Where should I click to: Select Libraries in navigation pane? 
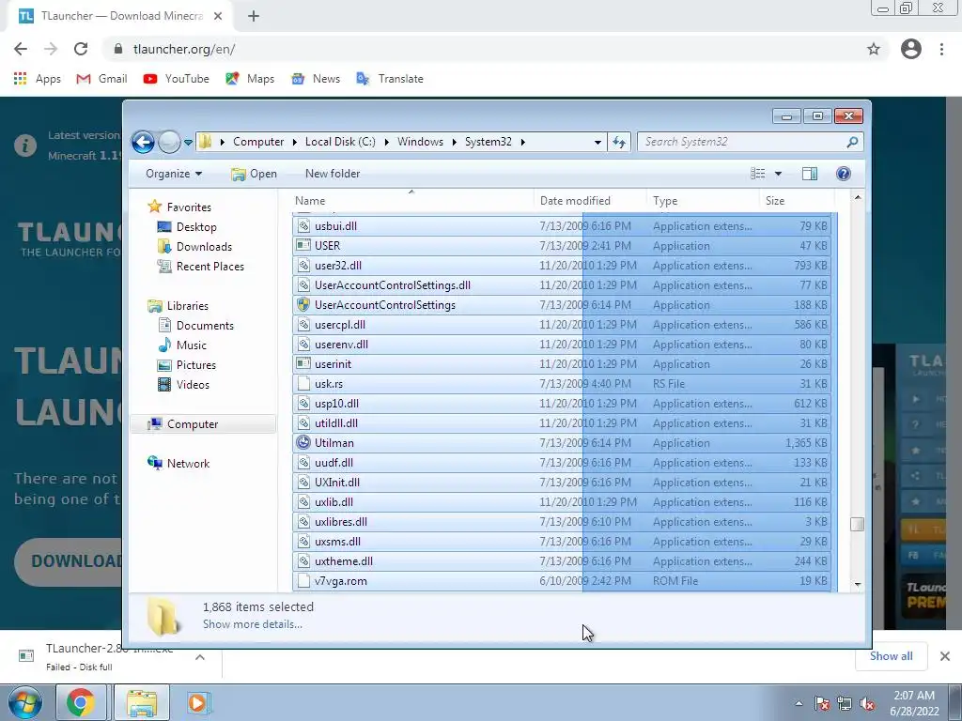click(x=187, y=305)
